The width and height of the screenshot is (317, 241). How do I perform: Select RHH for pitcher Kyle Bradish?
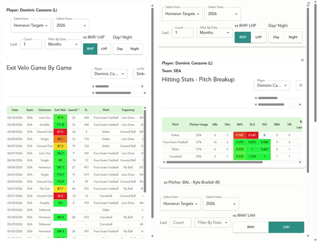[x=251, y=227]
